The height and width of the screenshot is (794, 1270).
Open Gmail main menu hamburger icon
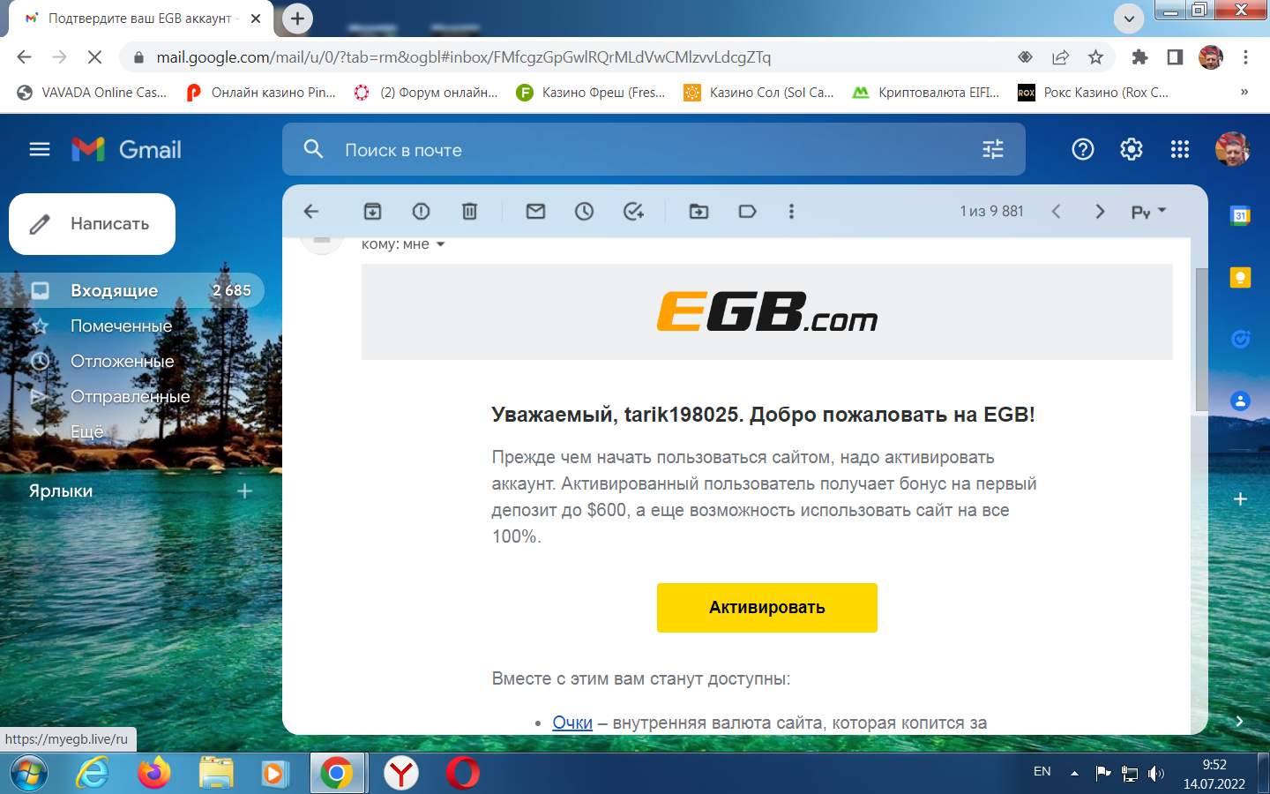coord(40,149)
